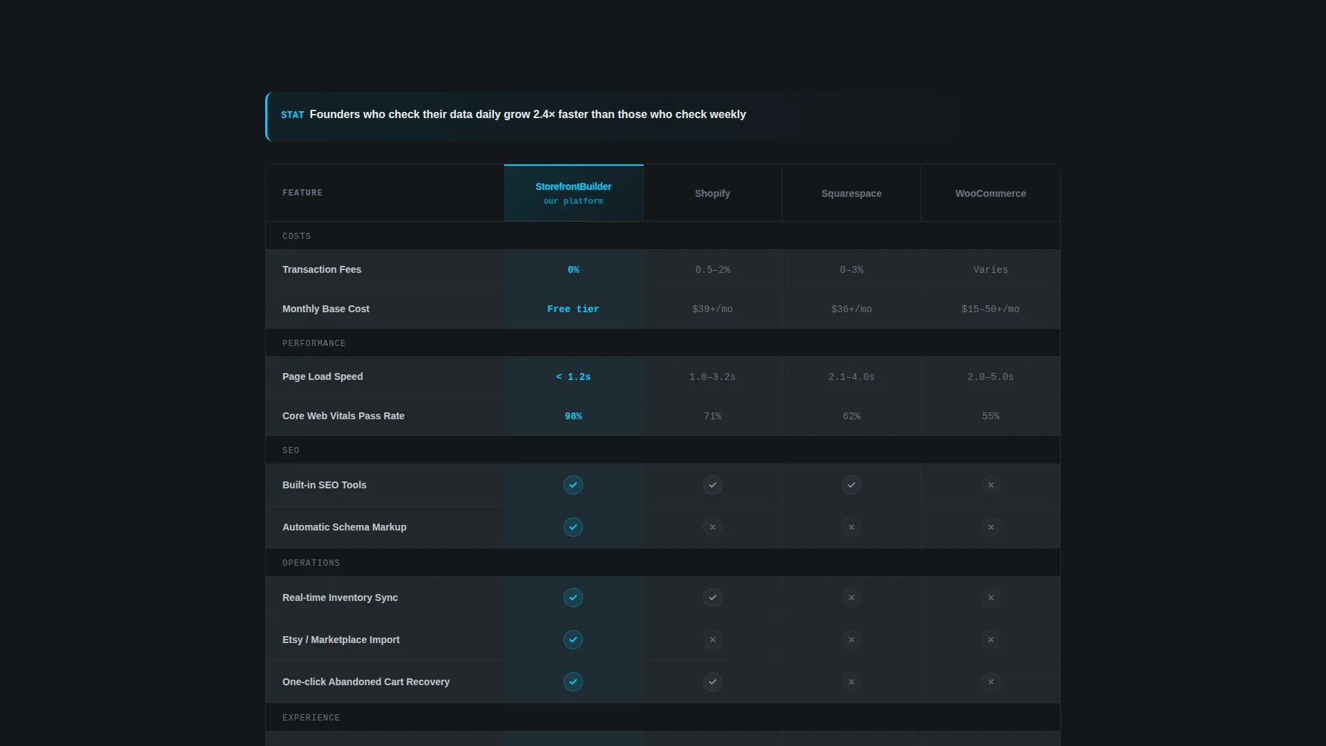Click WooCommerce X icon for Abandoned Cart Recovery
Viewport: 1326px width, 746px height.
(991, 682)
